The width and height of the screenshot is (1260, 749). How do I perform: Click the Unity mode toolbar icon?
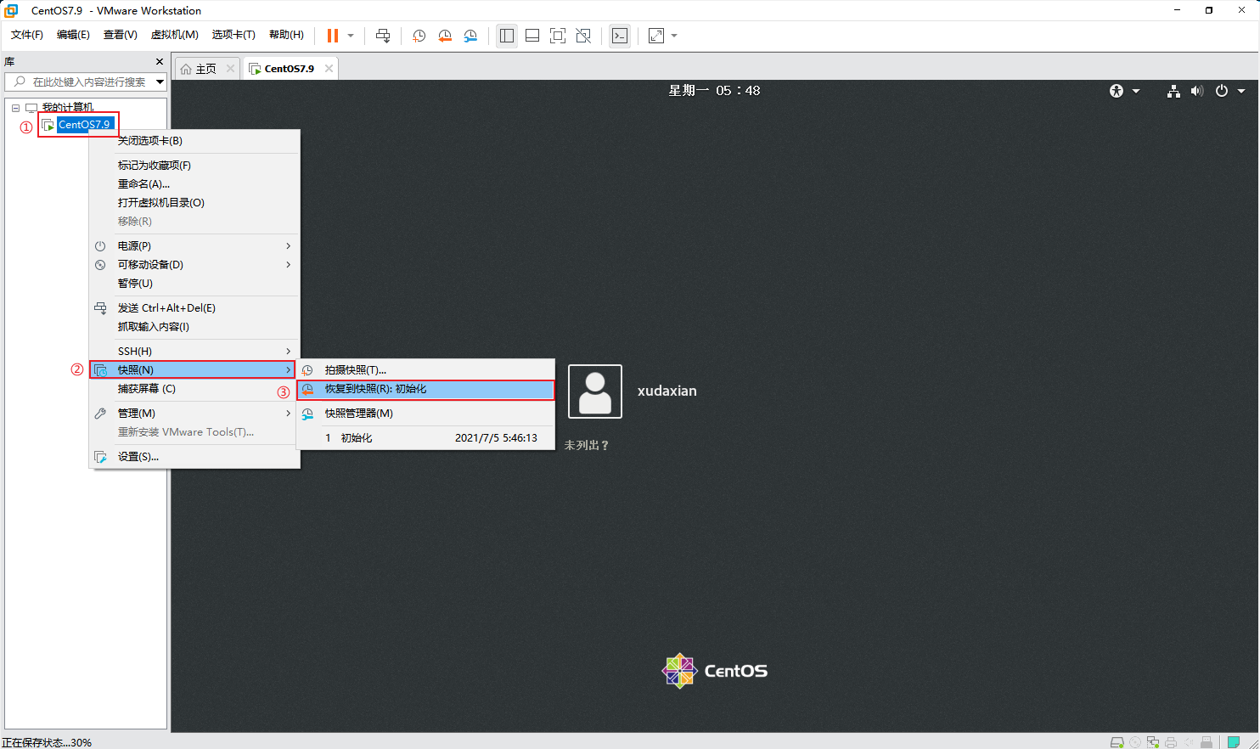(583, 36)
